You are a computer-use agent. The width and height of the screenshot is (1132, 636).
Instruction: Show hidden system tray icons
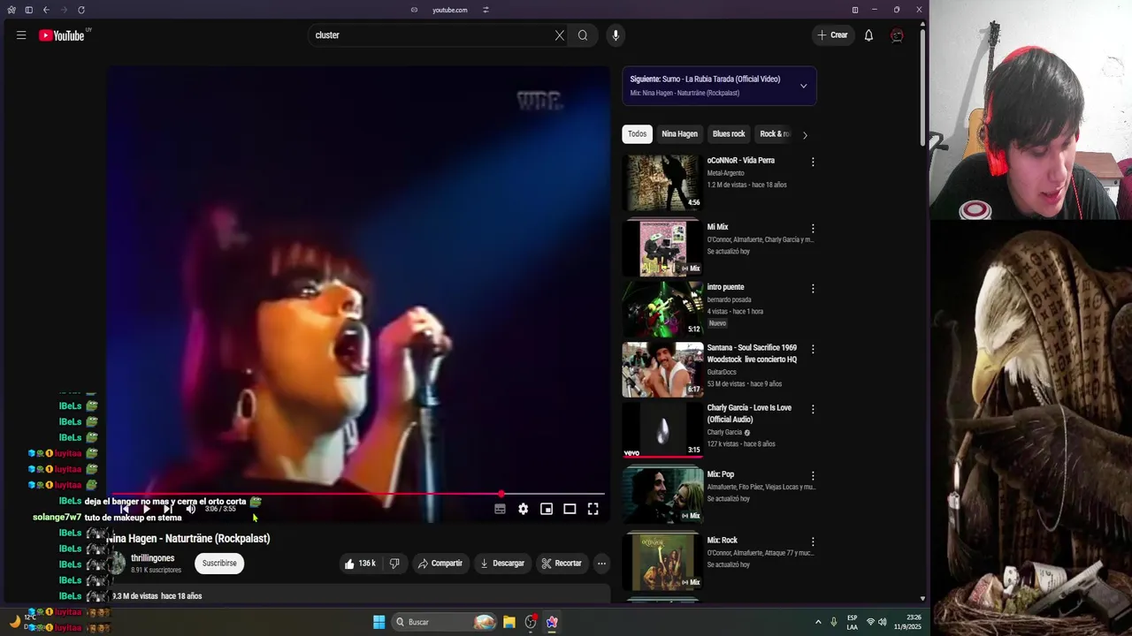point(818,622)
